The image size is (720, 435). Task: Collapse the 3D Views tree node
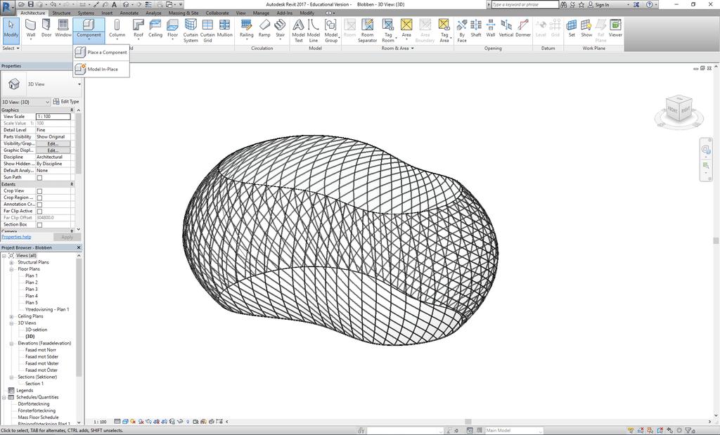pyautogui.click(x=11, y=323)
